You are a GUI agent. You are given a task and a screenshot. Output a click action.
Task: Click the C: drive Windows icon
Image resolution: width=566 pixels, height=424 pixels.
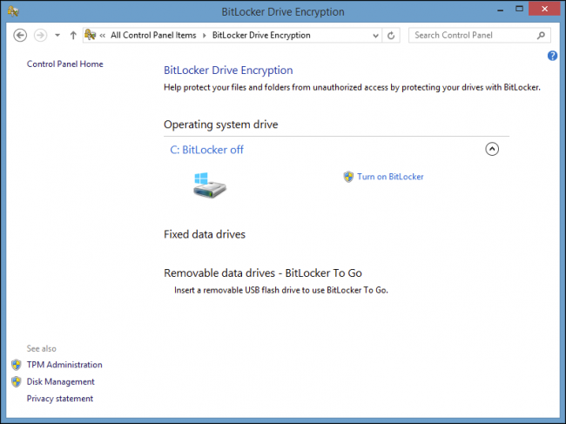click(210, 185)
